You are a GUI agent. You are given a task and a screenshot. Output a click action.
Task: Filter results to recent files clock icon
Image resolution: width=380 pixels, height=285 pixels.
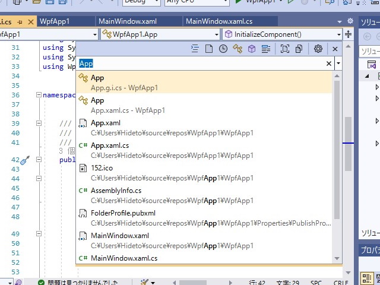point(223,49)
